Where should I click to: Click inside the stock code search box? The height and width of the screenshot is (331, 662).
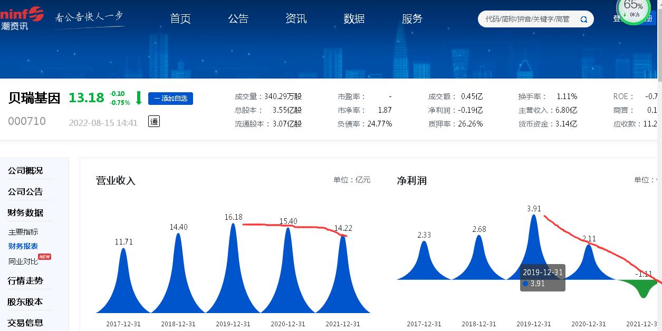point(527,19)
